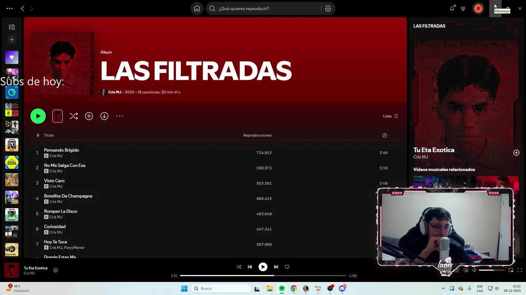
Task: Open the yellow 2024 playlist in sidebar
Action: [x=12, y=162]
